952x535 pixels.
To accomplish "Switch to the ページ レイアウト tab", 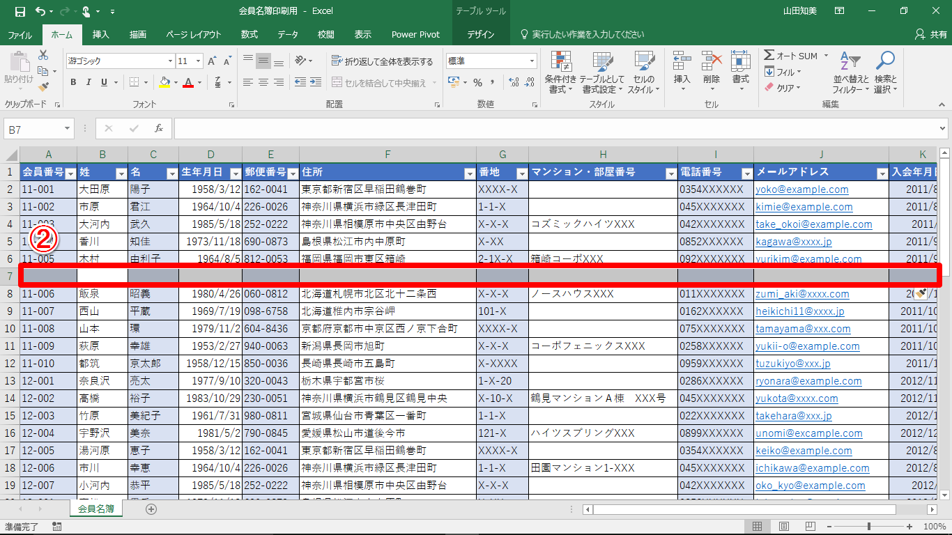I will [x=193, y=34].
